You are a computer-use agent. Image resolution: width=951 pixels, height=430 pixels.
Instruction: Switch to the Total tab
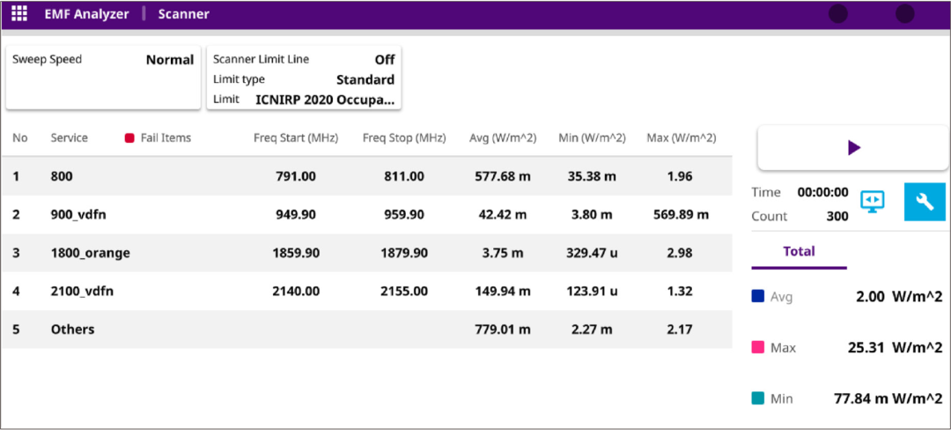[799, 251]
